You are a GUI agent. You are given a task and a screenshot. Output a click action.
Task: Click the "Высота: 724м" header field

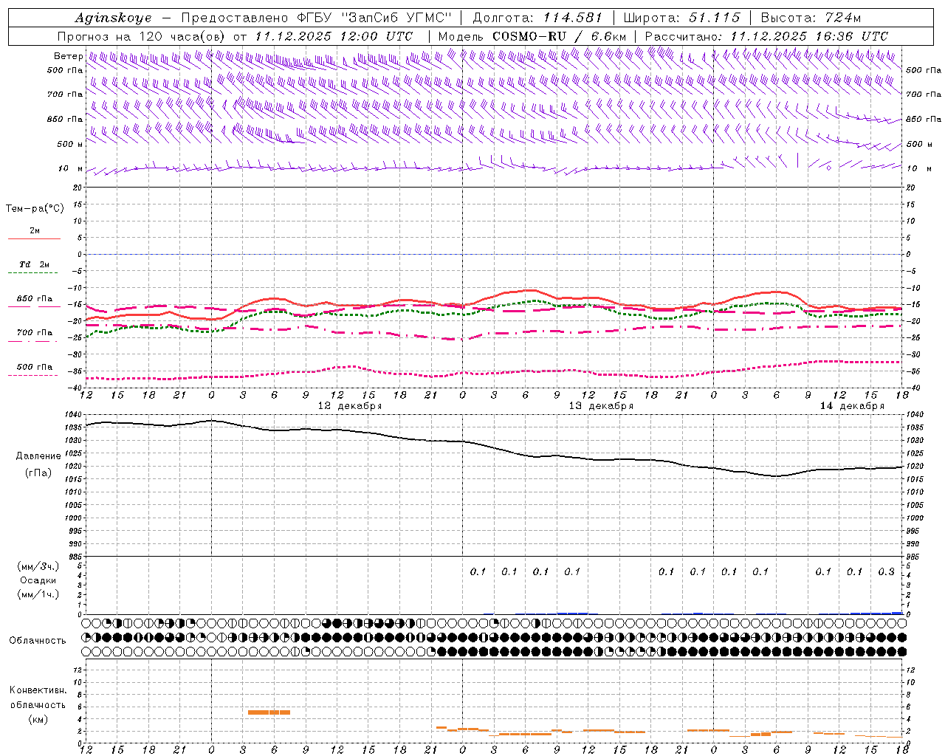coord(811,18)
